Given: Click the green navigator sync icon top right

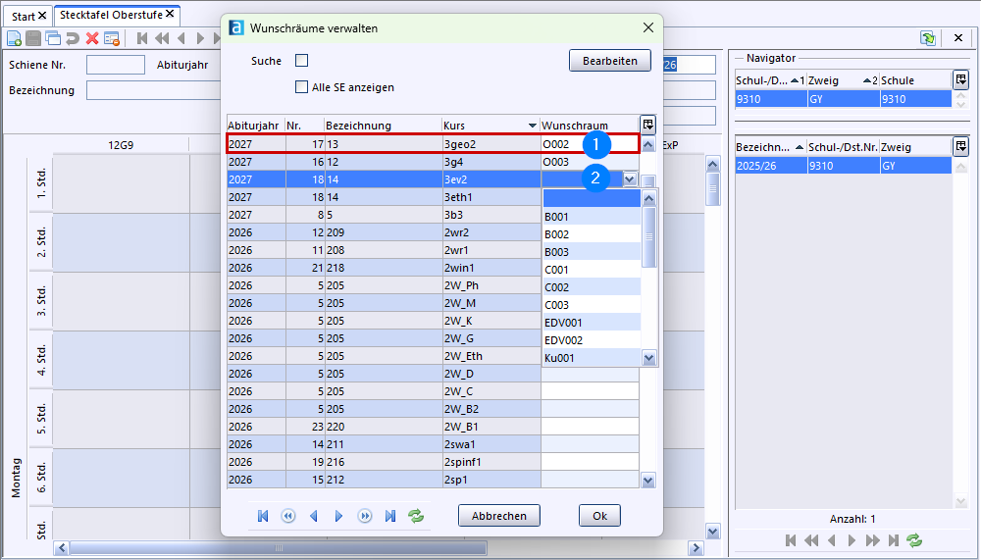Looking at the screenshot, I should click(x=927, y=37).
